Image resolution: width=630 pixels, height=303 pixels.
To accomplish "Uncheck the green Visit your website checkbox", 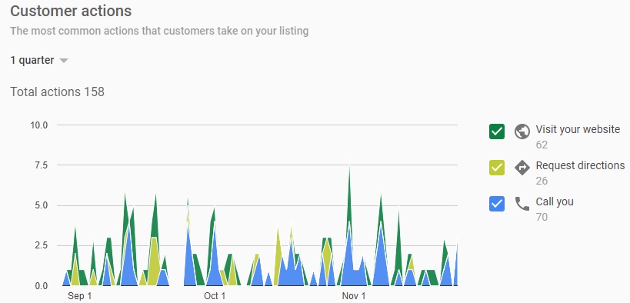I will point(497,132).
